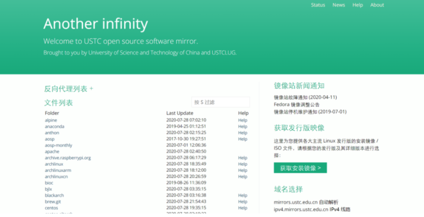This screenshot has width=424, height=217.
Task: Open Help for the archlinuxarm row
Action: point(243,170)
